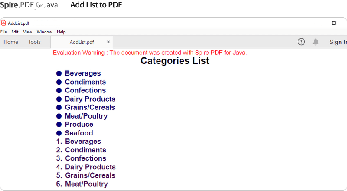The height and width of the screenshot is (191, 347).
Task: Maximize the Acrobat window
Action: [334, 23]
